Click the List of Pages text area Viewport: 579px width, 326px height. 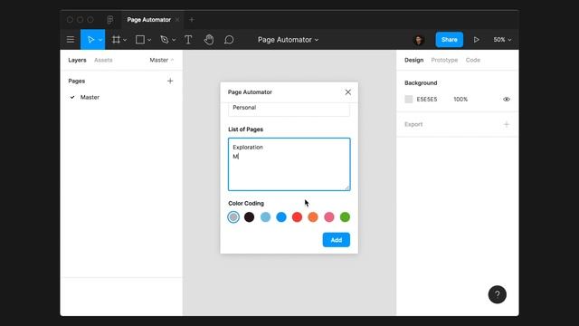(289, 165)
